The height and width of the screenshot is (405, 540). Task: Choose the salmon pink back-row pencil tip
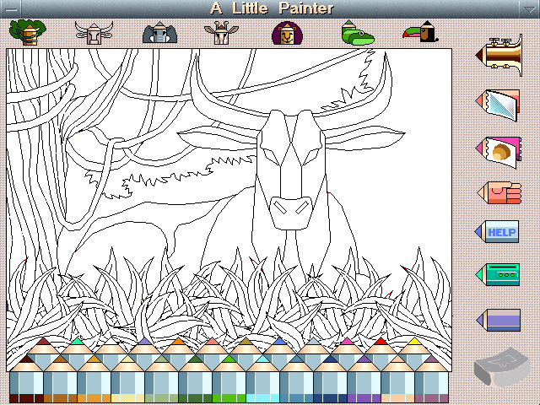pos(212,343)
